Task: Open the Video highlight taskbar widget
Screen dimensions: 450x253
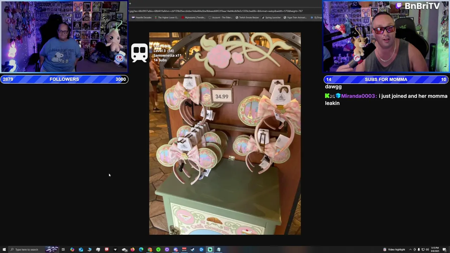Action: [x=394, y=249]
